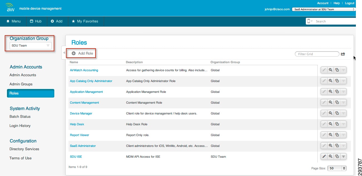View Report Viewer role magnifier icon
This screenshot has height=176, width=362.
[331, 135]
